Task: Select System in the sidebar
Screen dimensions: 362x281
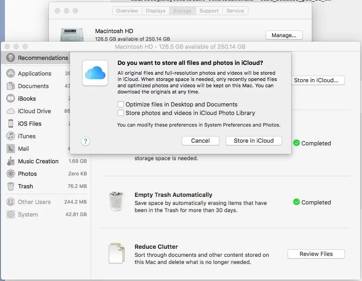Action: [46, 214]
